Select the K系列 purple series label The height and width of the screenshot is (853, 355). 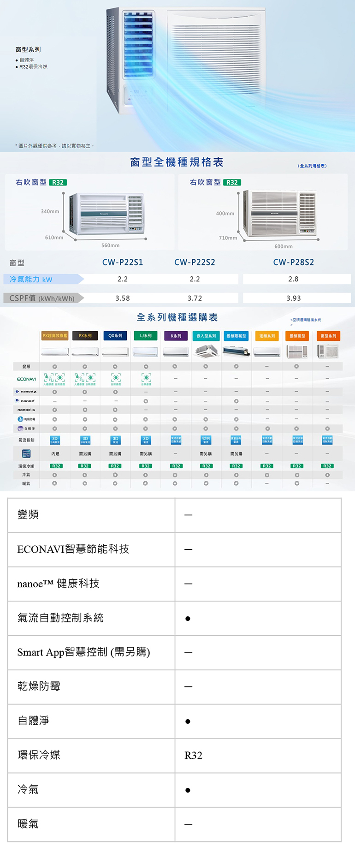[176, 336]
